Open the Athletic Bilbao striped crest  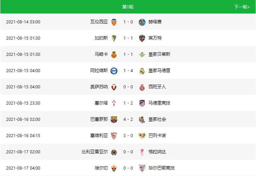(142, 168)
